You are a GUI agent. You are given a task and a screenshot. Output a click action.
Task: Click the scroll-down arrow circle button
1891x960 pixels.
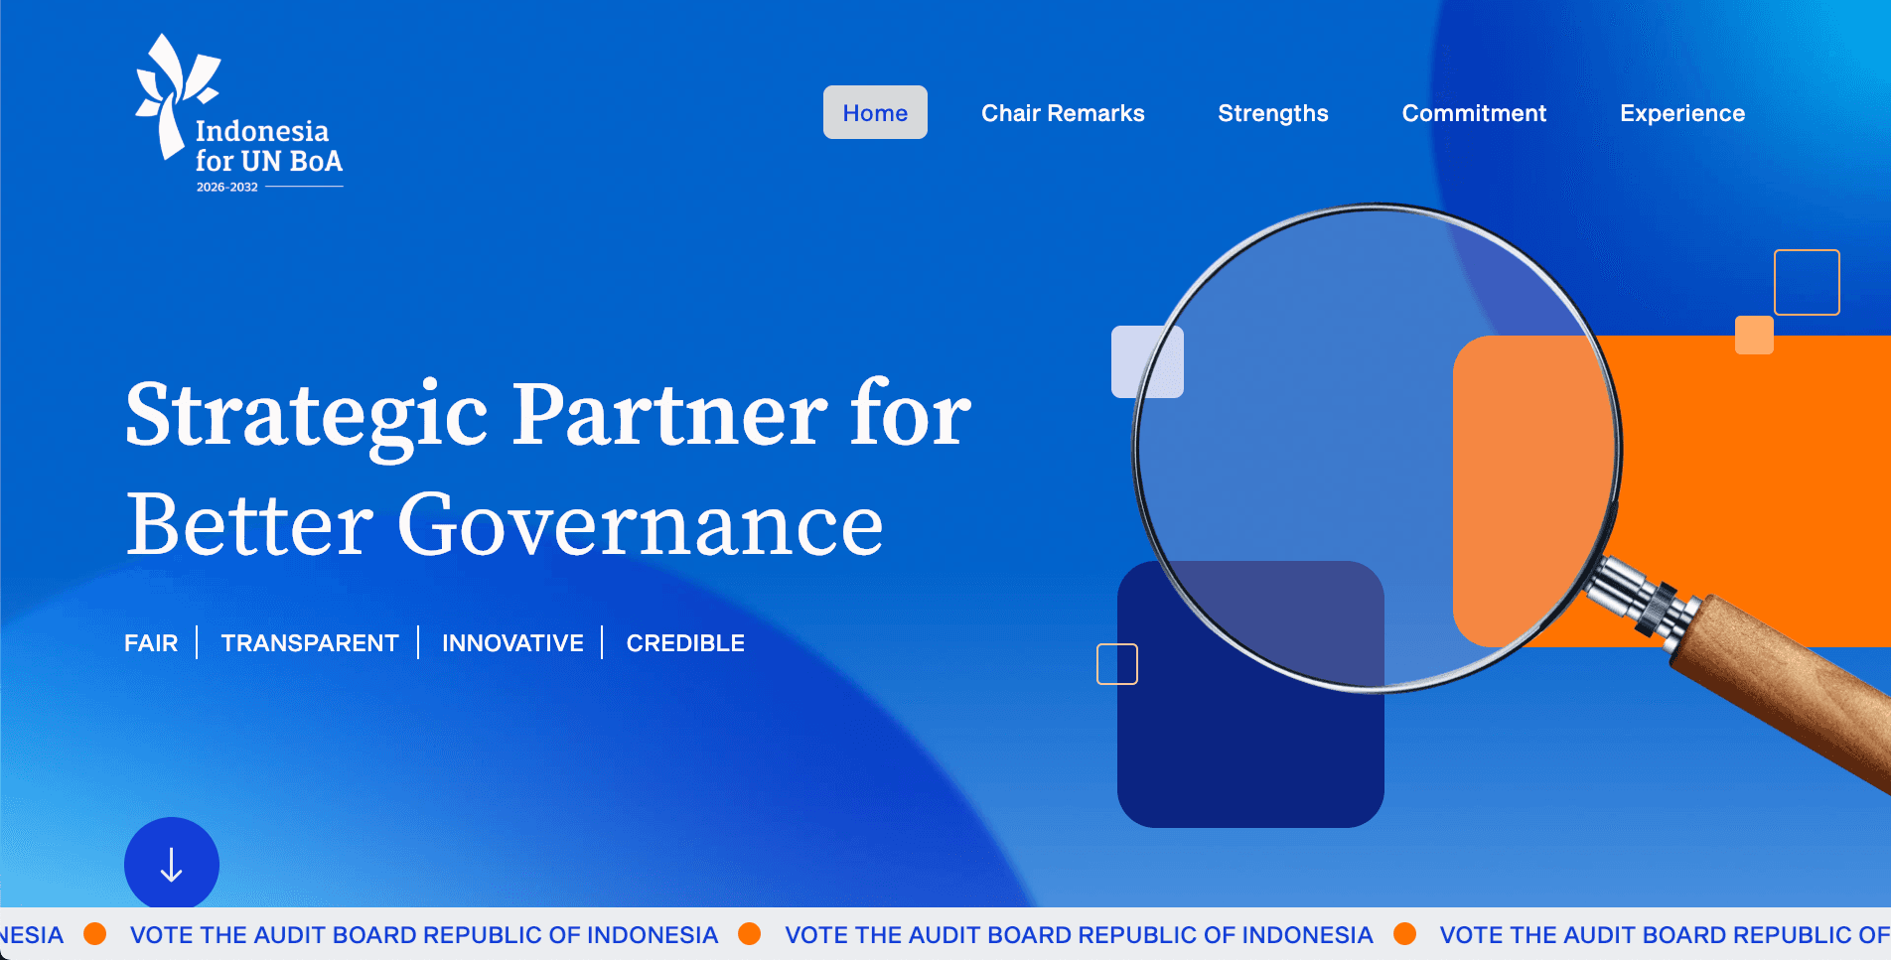pyautogui.click(x=172, y=864)
